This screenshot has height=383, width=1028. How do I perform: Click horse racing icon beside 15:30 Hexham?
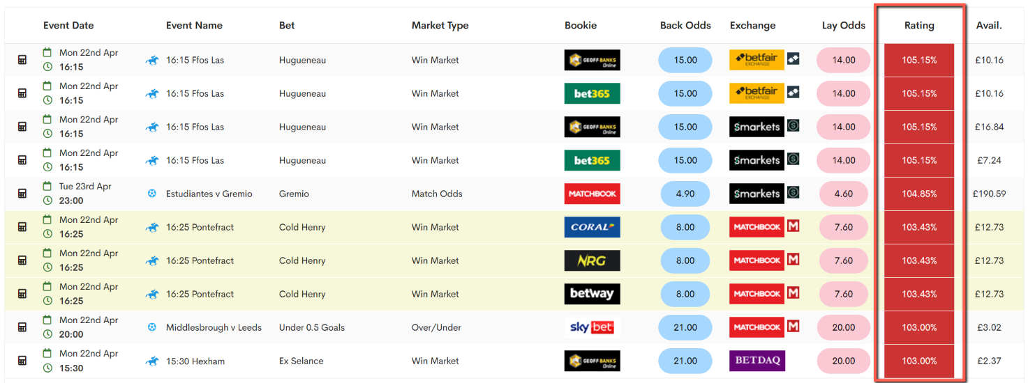coord(152,361)
